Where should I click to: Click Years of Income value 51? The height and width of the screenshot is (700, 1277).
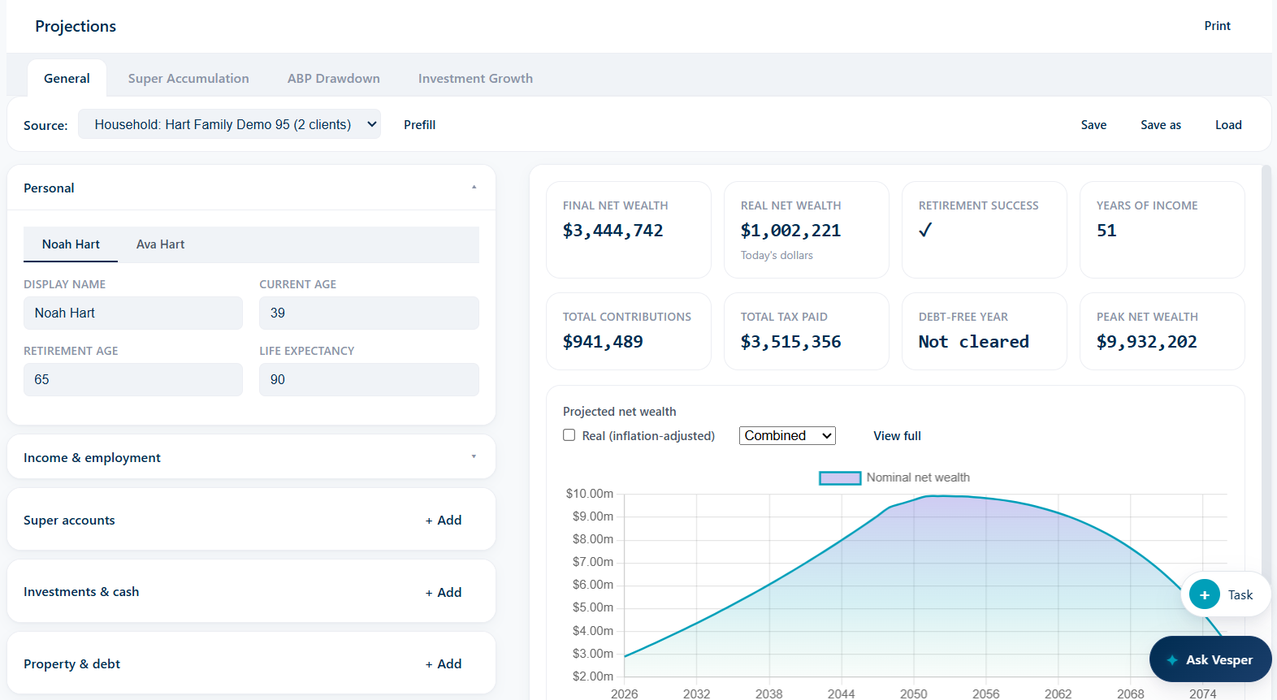(x=1106, y=231)
